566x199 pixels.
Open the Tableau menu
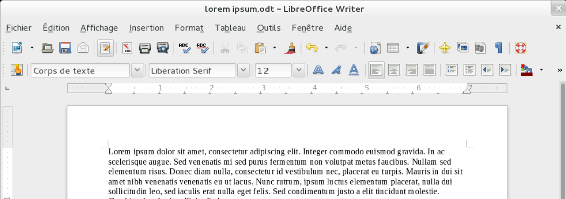coord(230,28)
